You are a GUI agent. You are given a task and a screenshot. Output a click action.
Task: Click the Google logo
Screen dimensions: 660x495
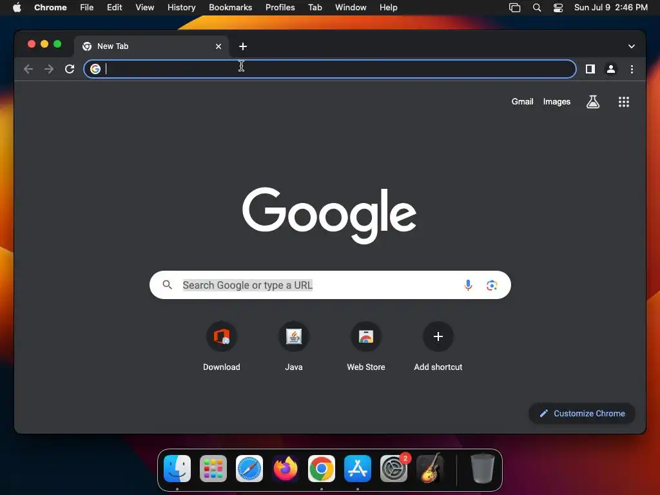(x=329, y=215)
